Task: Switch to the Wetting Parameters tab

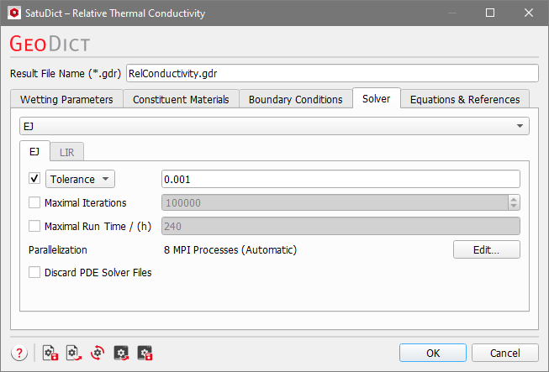Action: pyautogui.click(x=66, y=99)
